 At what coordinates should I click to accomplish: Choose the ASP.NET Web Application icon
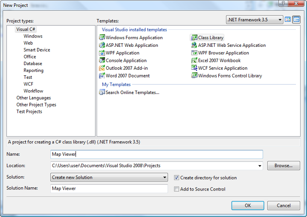pyautogui.click(x=102, y=45)
